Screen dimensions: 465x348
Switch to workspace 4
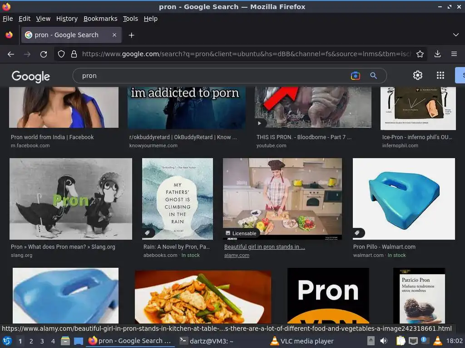point(53,341)
